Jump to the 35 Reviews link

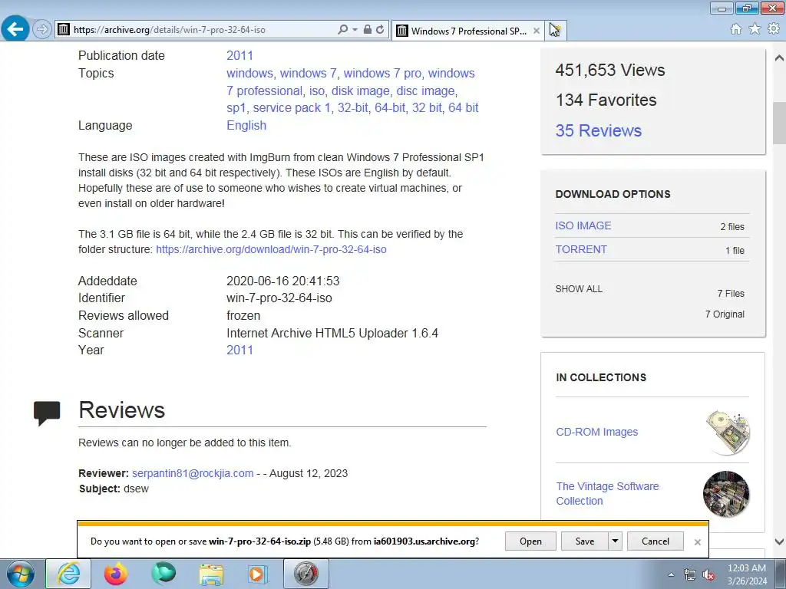click(x=599, y=130)
